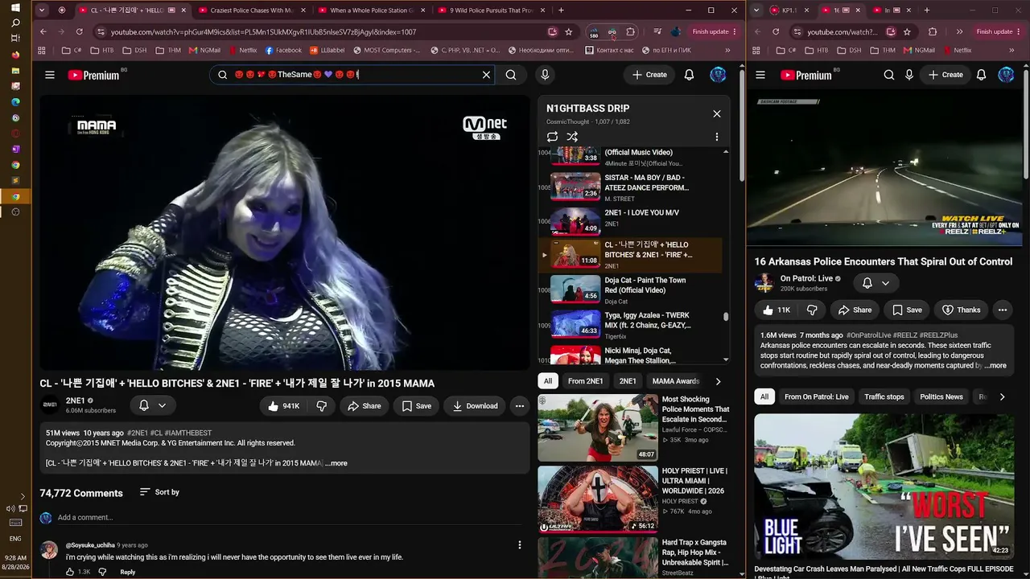Click Thanks button in right YouTube window
The height and width of the screenshot is (579, 1030).
pyautogui.click(x=961, y=310)
